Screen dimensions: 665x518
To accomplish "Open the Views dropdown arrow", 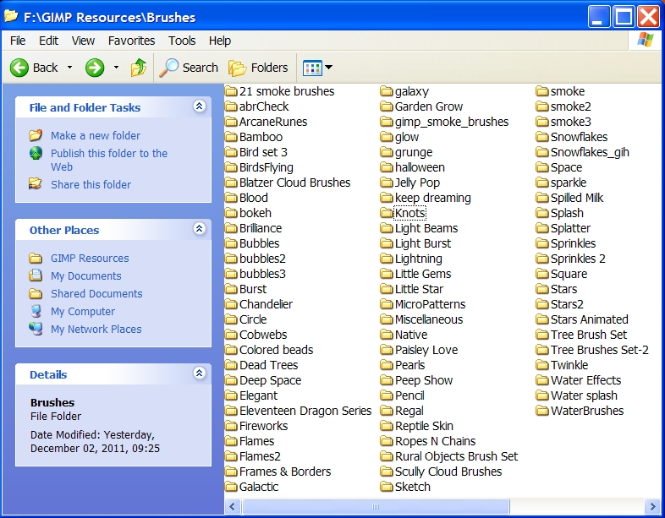I will pos(328,67).
